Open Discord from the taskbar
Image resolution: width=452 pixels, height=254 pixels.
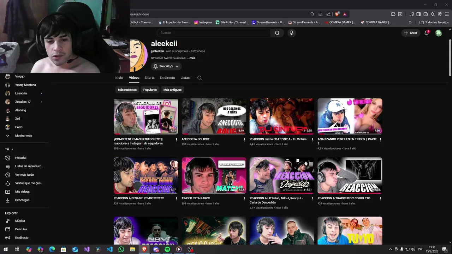pyautogui.click(x=156, y=249)
